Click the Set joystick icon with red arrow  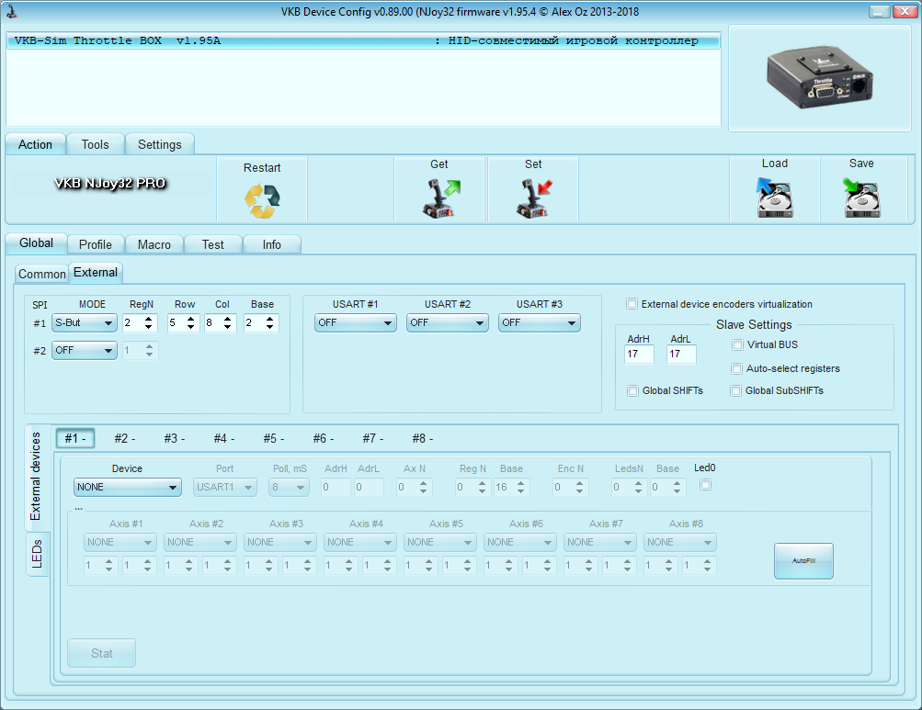pyautogui.click(x=533, y=199)
